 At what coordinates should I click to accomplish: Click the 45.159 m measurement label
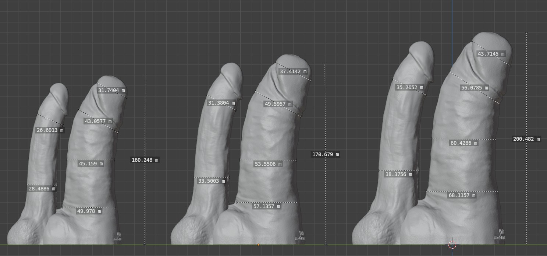tap(90, 164)
